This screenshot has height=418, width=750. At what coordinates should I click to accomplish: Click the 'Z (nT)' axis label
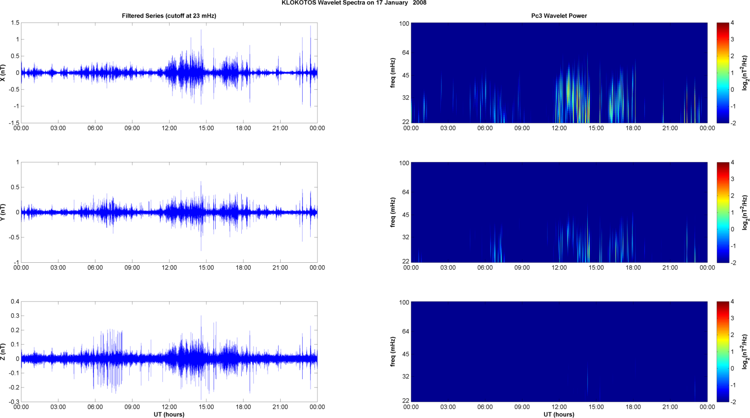pyautogui.click(x=3, y=352)
